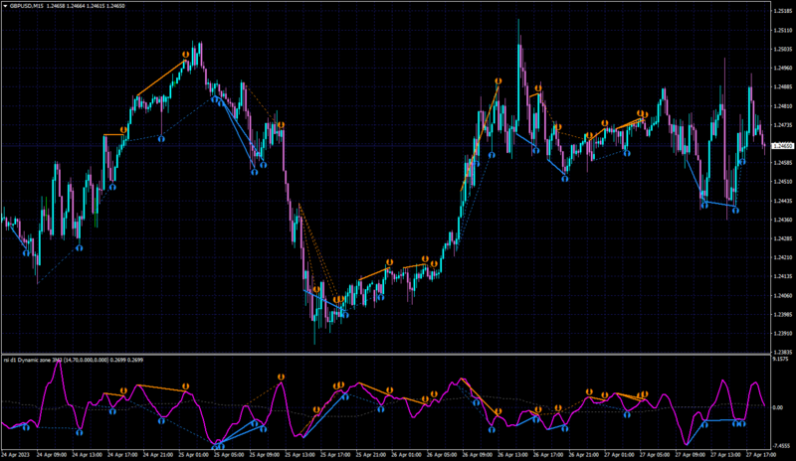Click price scale value 1.24210
The image size is (796, 461).
pos(782,257)
